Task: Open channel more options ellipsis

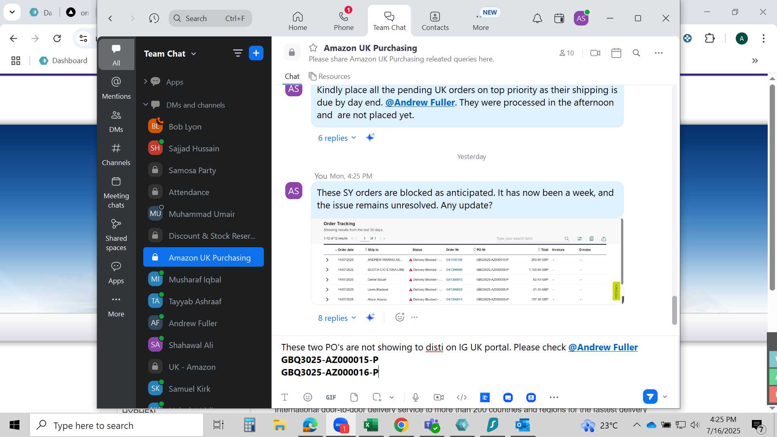Action: click(x=658, y=53)
